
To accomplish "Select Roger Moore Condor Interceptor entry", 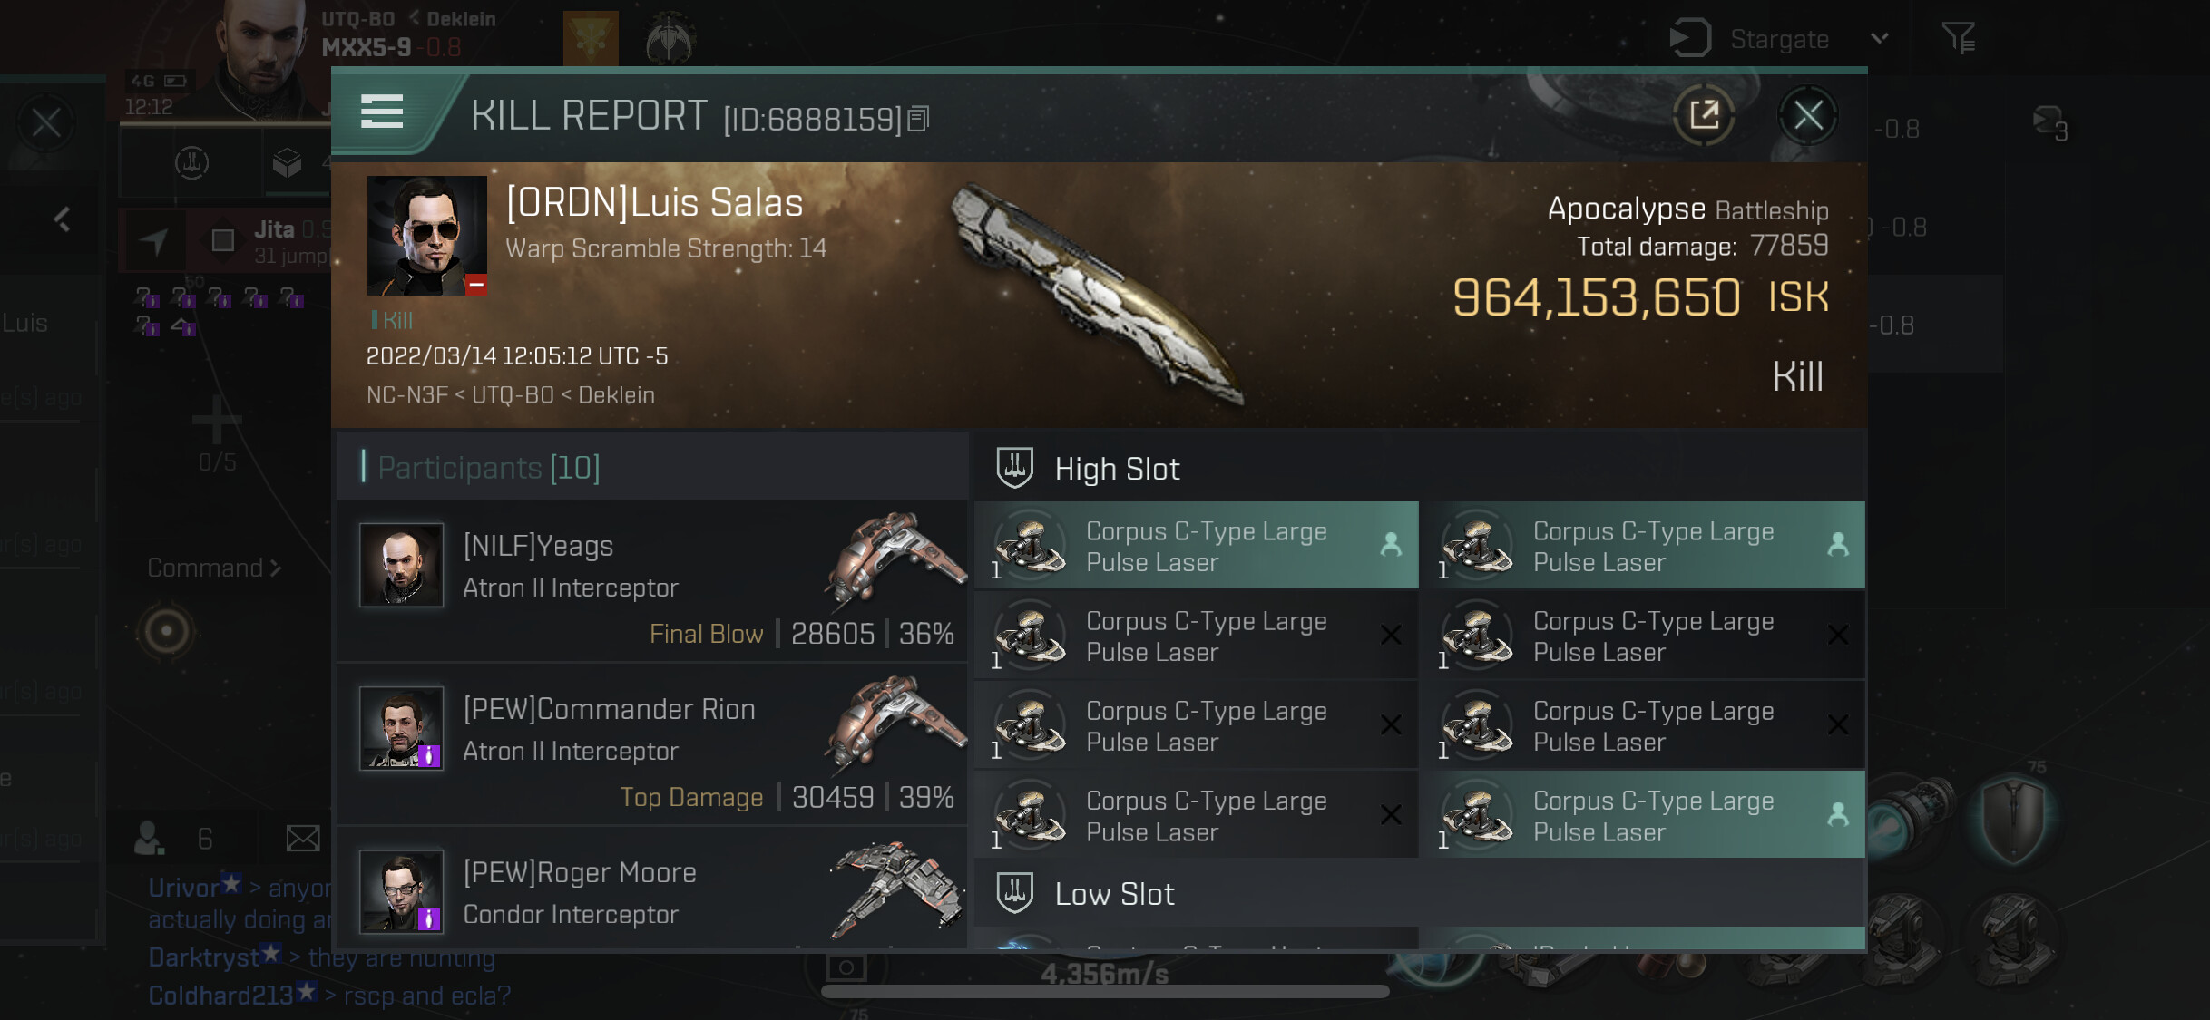I will (x=651, y=892).
